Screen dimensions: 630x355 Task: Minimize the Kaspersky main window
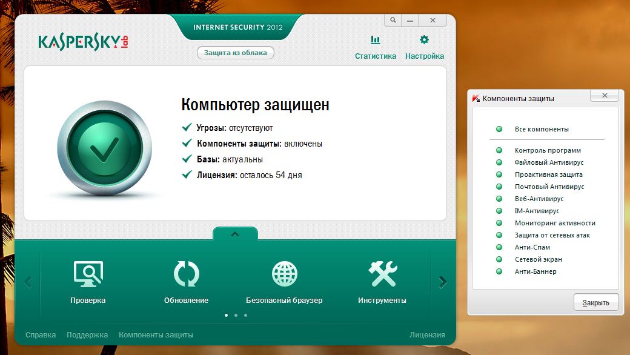point(410,20)
